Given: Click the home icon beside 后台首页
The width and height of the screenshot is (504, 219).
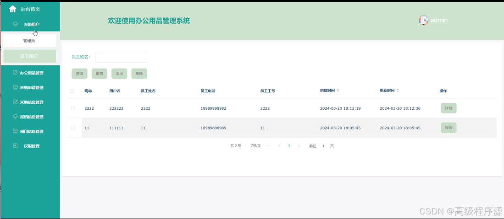Looking at the screenshot, I should click(12, 9).
